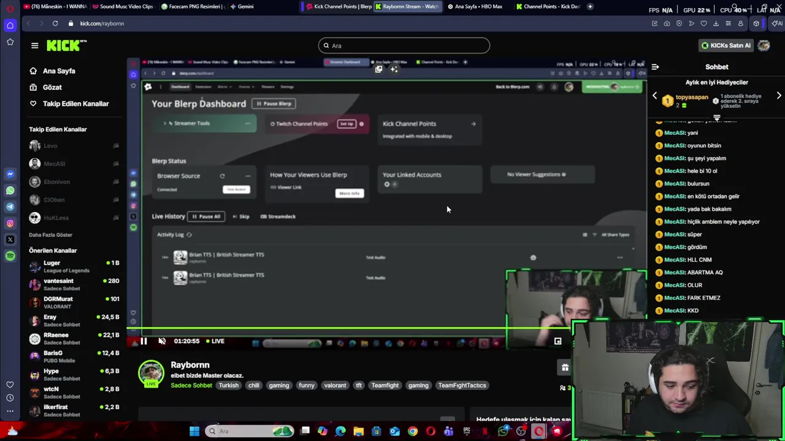Open vantesaint recommended channel
The width and height of the screenshot is (785, 441).
pyautogui.click(x=74, y=284)
